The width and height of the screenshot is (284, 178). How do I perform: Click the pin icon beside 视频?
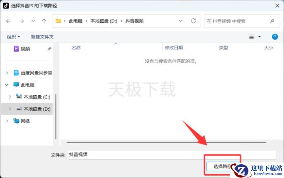pos(49,49)
